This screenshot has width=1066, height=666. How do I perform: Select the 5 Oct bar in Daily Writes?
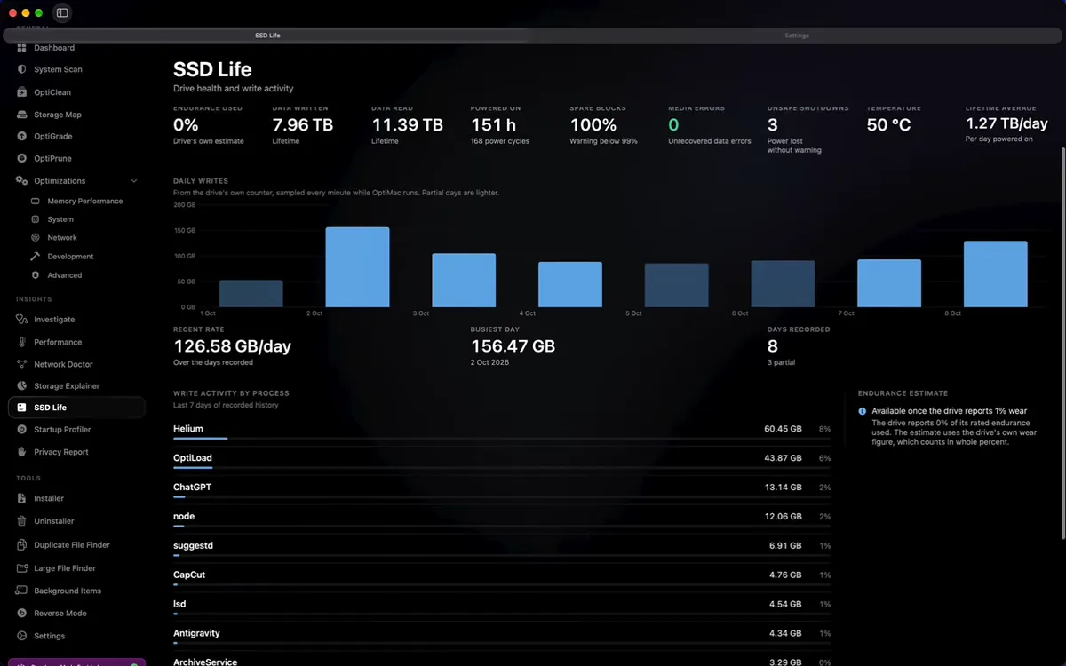click(x=677, y=285)
